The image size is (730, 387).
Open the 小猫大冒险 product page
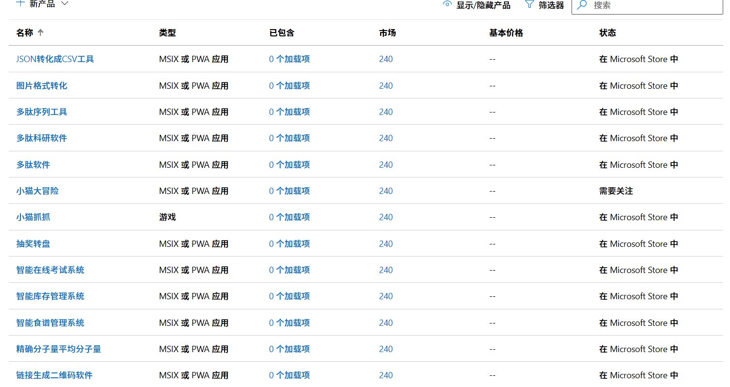click(x=37, y=191)
